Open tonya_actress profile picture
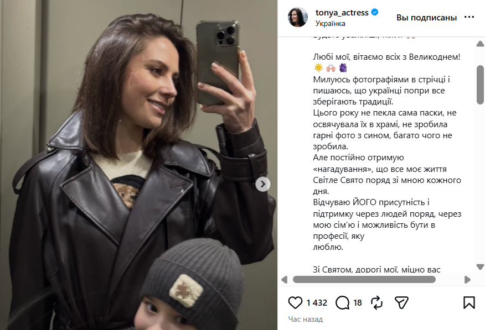Viewport: 485px width, 330px height. [x=297, y=17]
